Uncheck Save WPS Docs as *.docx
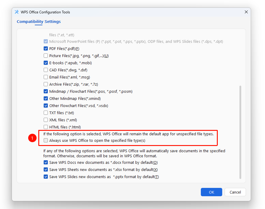This screenshot has width=265, height=209. click(x=46, y=163)
